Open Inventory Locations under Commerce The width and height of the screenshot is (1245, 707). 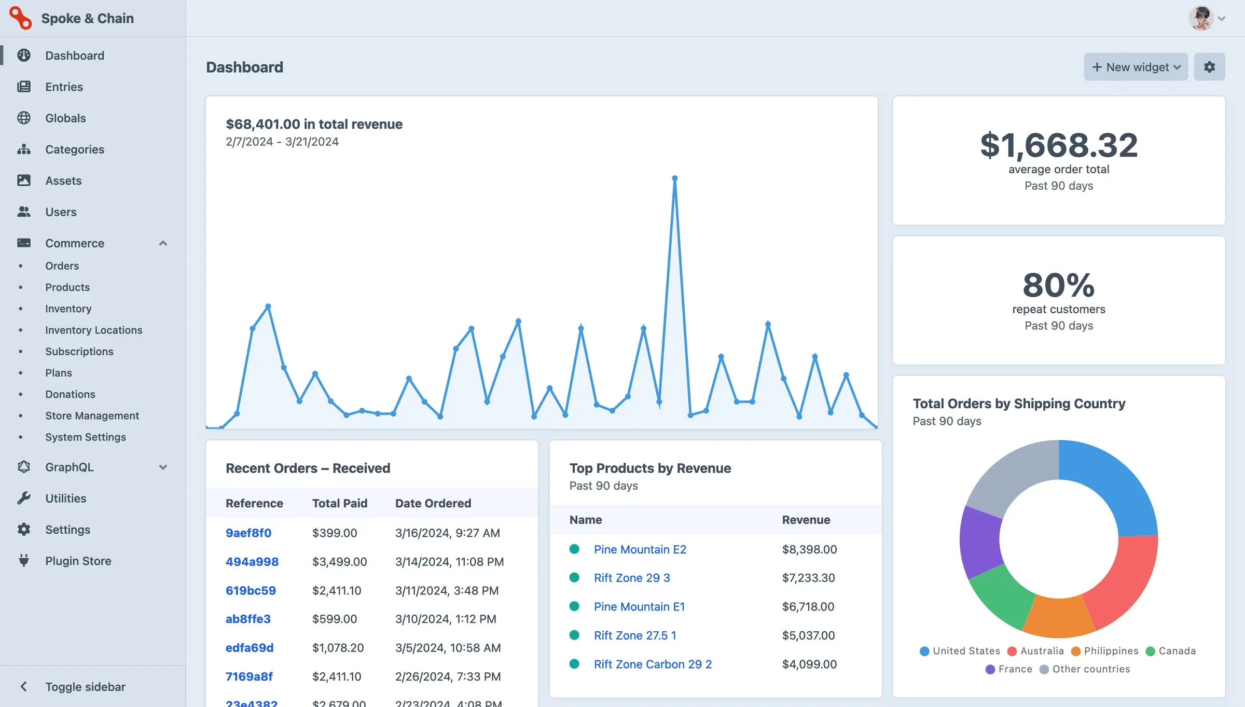click(x=93, y=330)
